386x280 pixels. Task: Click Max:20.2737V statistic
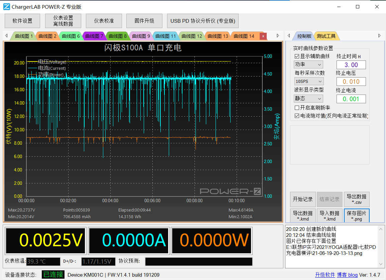tap(21, 210)
